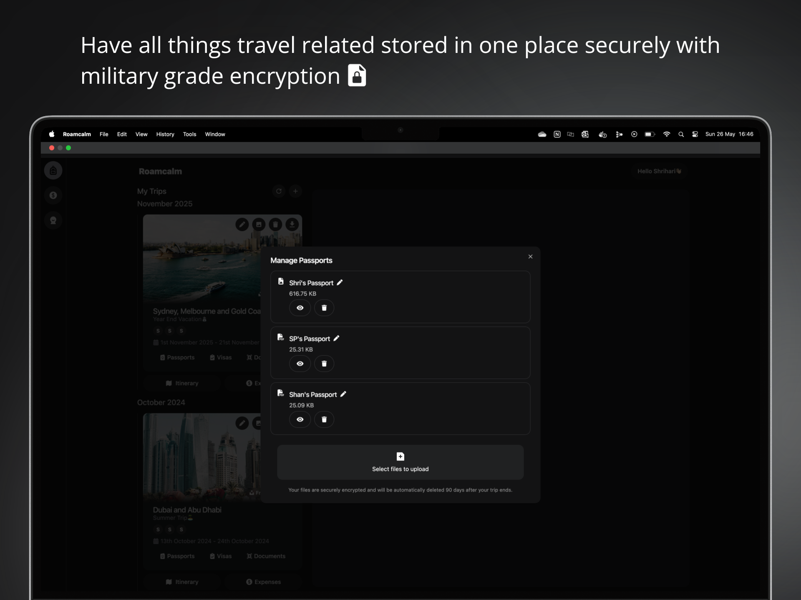Open the Roamcalm app menu

[77, 134]
